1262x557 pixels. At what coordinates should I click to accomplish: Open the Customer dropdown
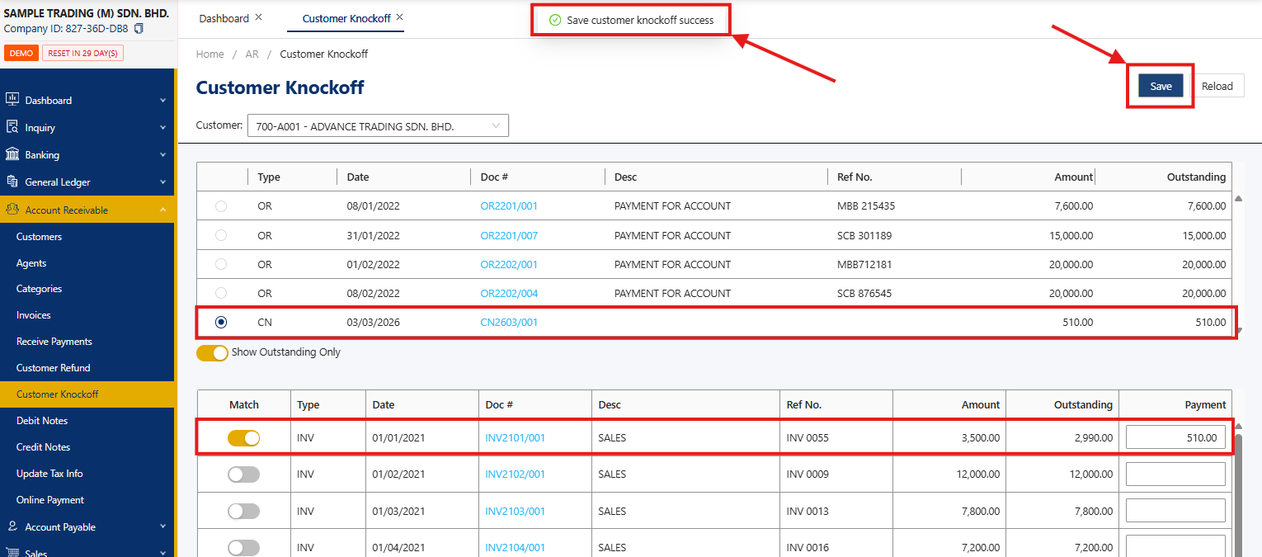click(x=378, y=126)
